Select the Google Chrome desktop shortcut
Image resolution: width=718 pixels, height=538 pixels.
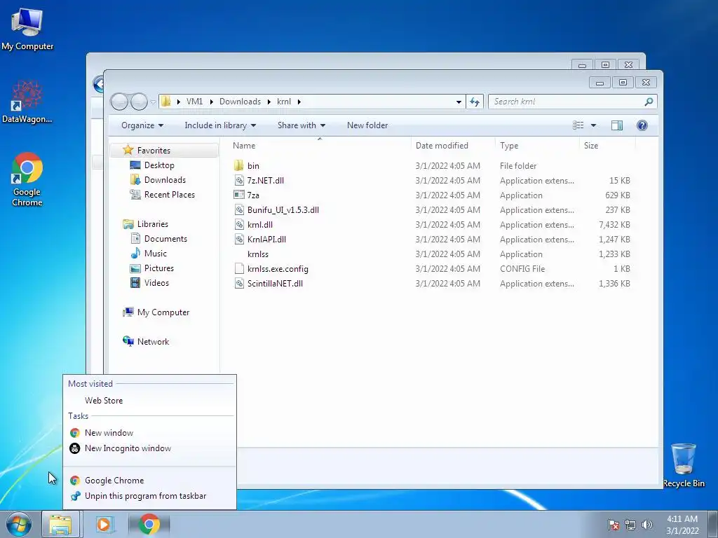pos(27,179)
